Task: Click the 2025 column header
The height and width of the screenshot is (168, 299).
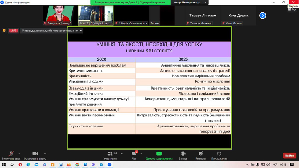Action: [183, 60]
